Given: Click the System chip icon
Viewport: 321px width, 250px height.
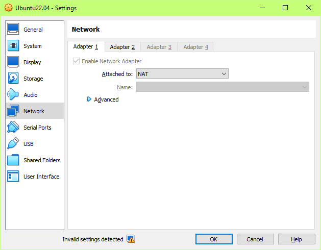Looking at the screenshot, I should click(x=13, y=45).
